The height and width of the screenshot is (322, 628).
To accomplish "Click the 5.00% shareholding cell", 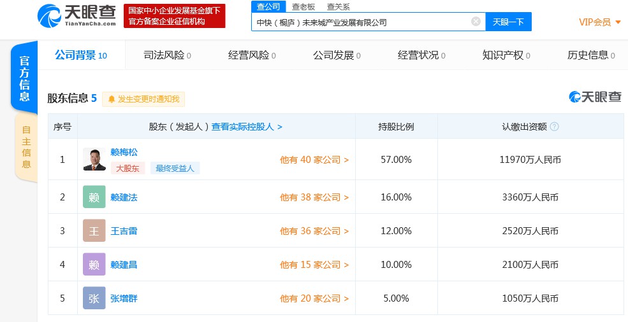I will pos(396,298).
